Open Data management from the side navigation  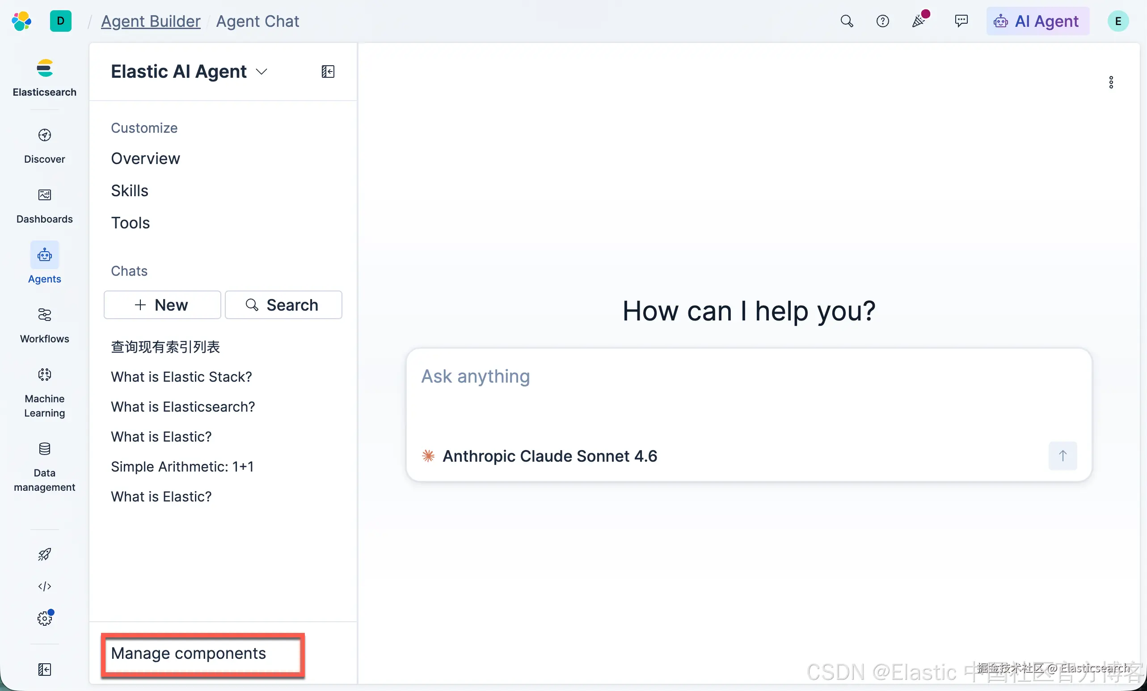point(45,467)
